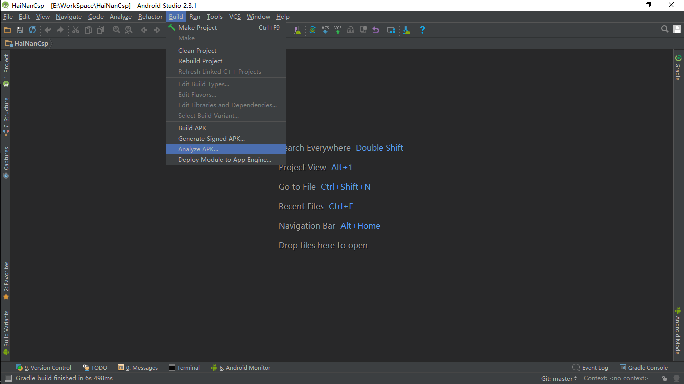Click Sync Project with Gradle Files icon
Screen dimensions: 684x384
pos(312,30)
